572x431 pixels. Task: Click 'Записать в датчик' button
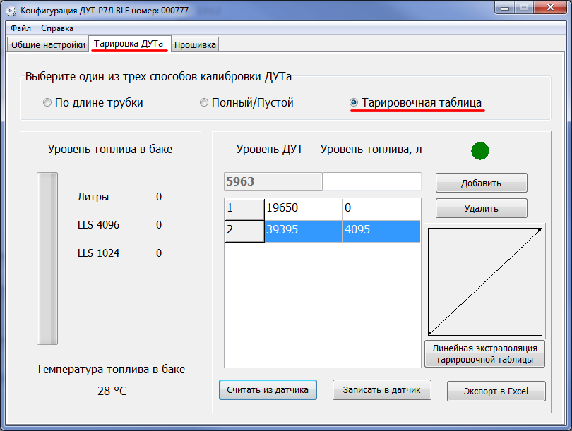click(381, 390)
